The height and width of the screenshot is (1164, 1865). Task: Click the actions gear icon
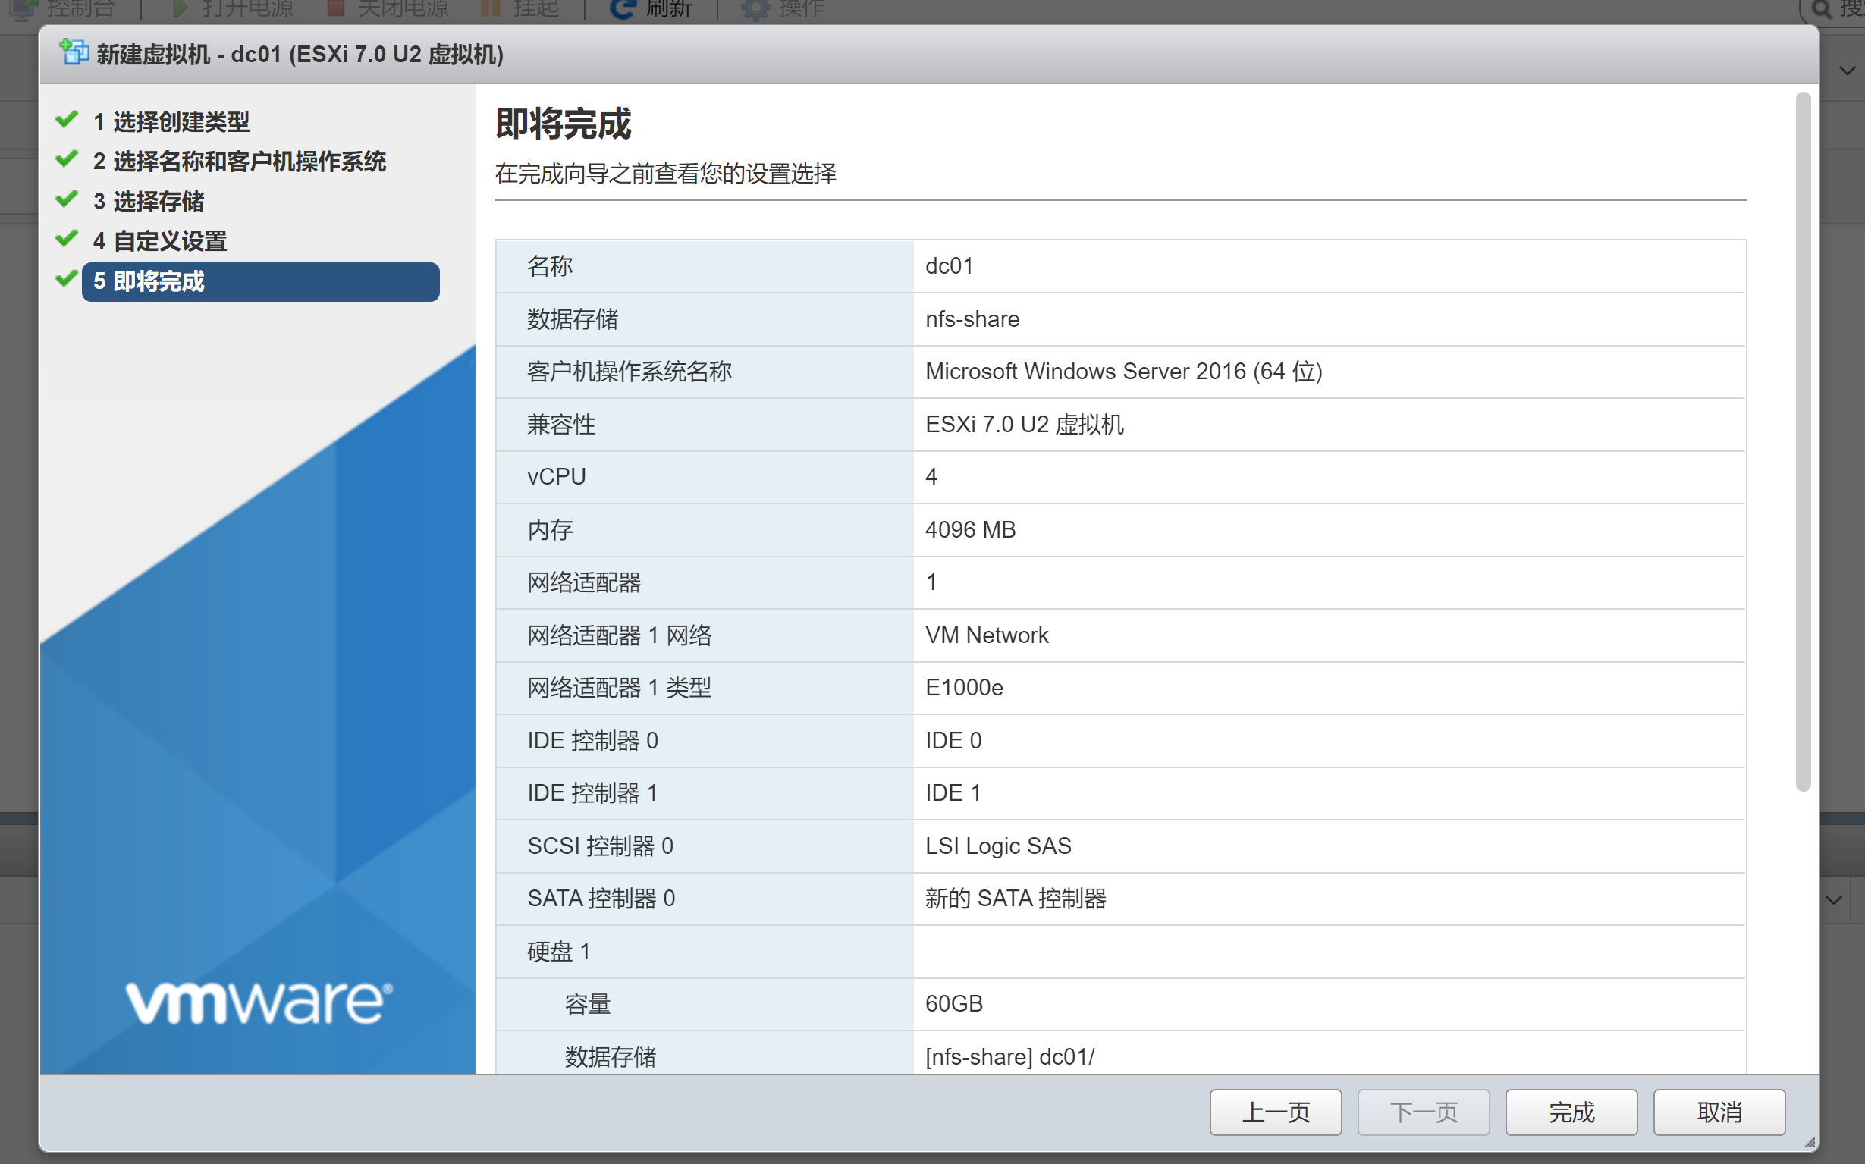coord(755,9)
